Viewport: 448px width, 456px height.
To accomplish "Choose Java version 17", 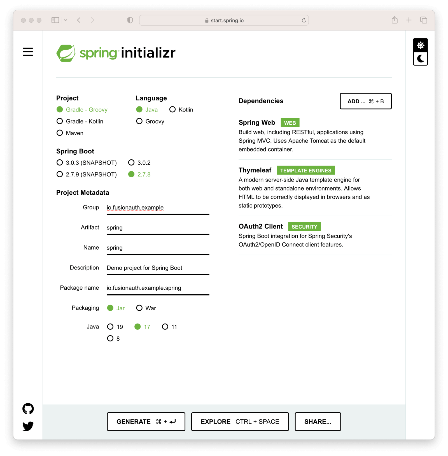I will pyautogui.click(x=142, y=327).
